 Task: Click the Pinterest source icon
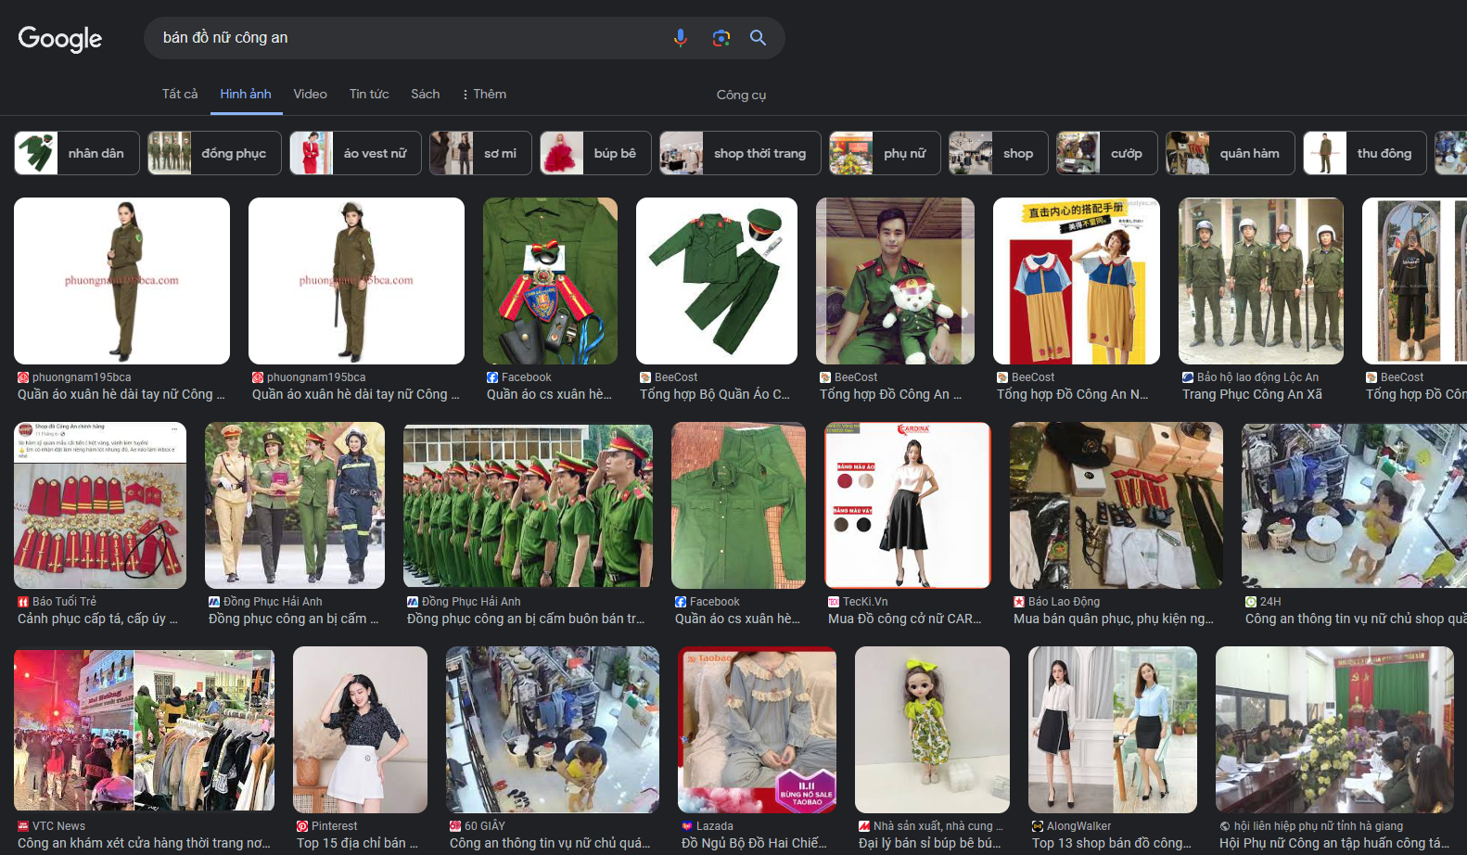point(302,826)
